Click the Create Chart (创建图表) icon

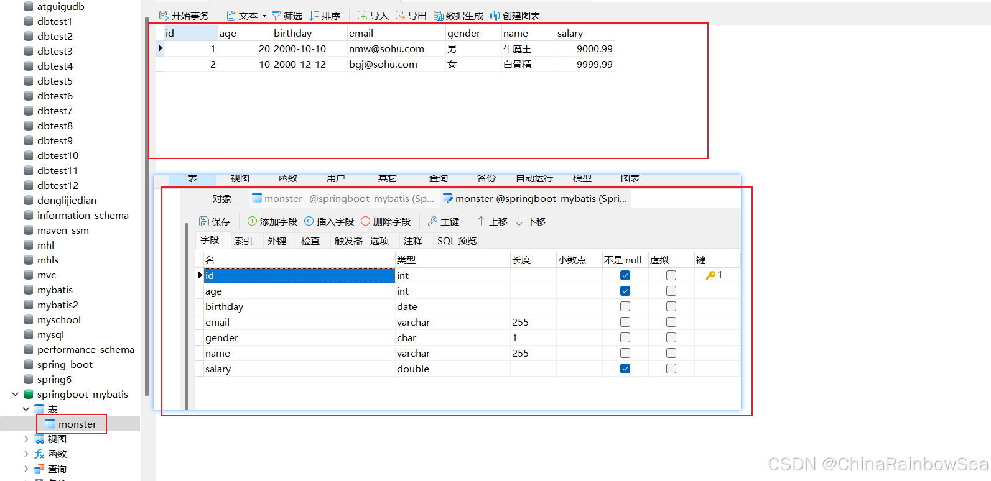point(495,16)
